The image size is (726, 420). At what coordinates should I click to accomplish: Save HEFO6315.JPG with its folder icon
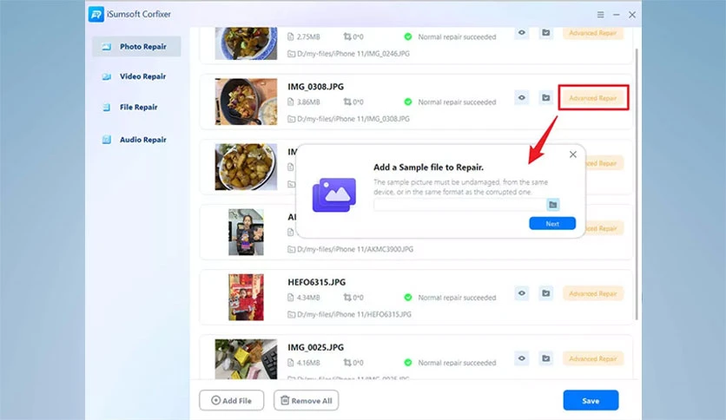coord(546,293)
